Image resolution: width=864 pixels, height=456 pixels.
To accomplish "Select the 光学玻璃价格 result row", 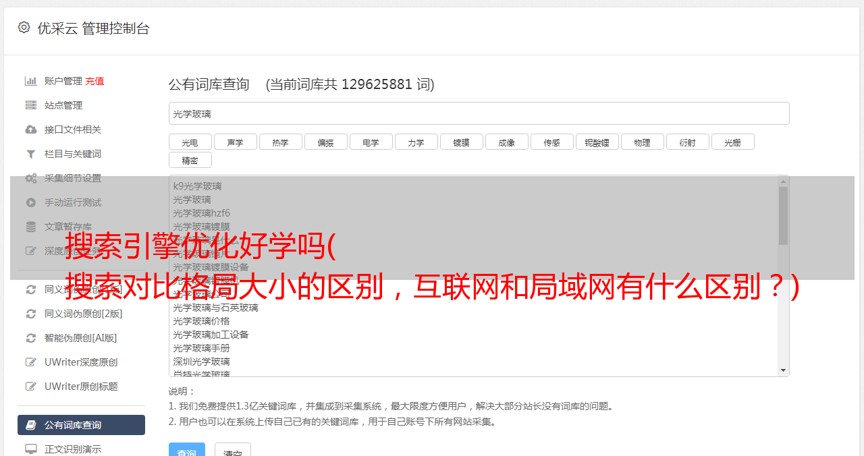I will point(473,321).
